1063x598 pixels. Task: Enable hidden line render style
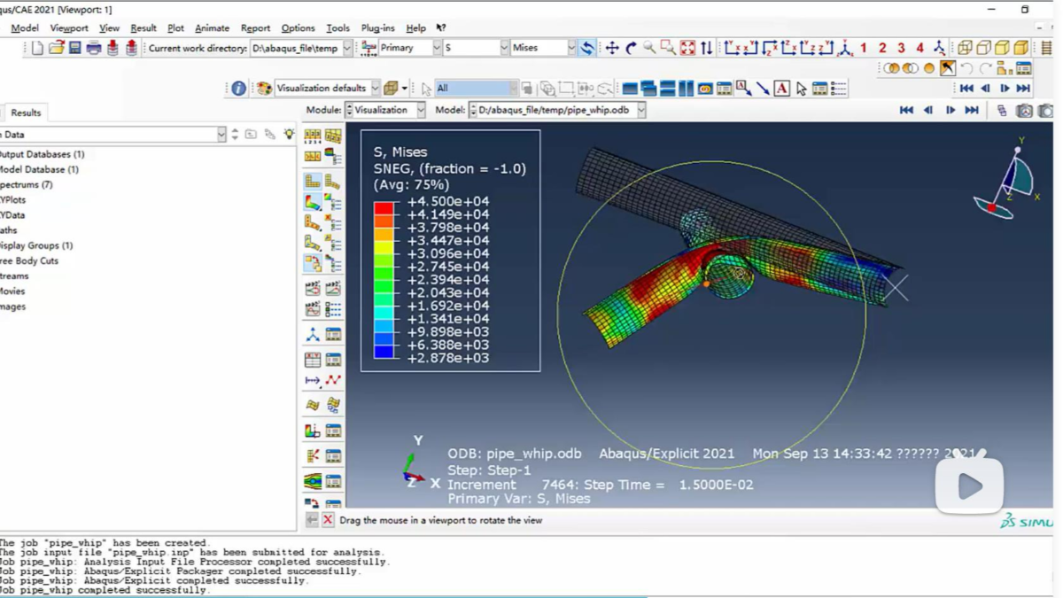pyautogui.click(x=983, y=48)
